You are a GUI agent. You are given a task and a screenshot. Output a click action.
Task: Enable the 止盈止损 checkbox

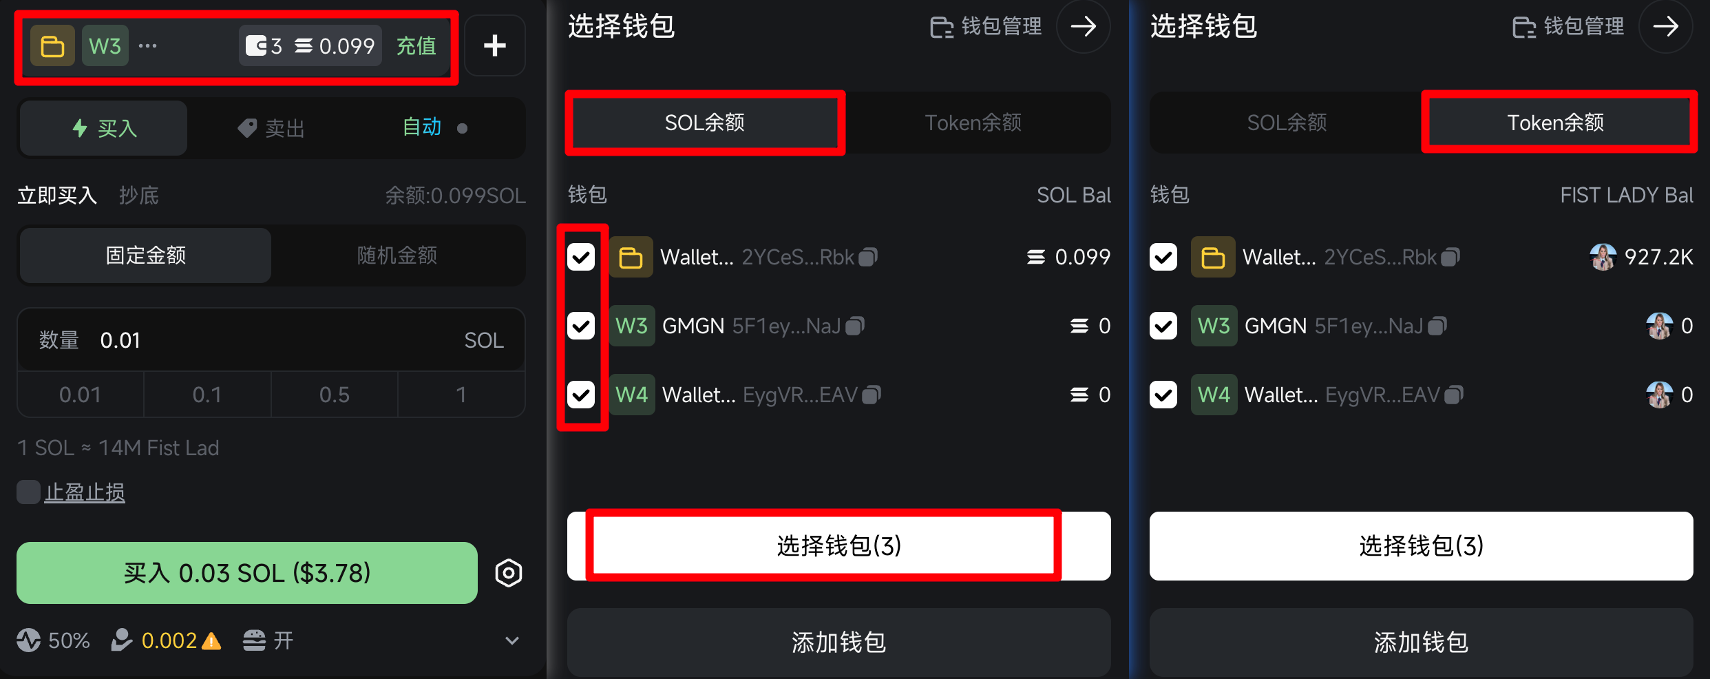point(28,492)
